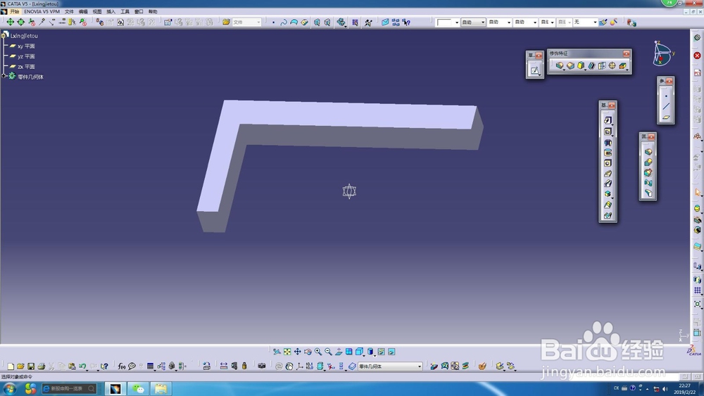
Task: Click the edge fillet icon in 修饰特征 toolbar
Action: click(x=560, y=66)
